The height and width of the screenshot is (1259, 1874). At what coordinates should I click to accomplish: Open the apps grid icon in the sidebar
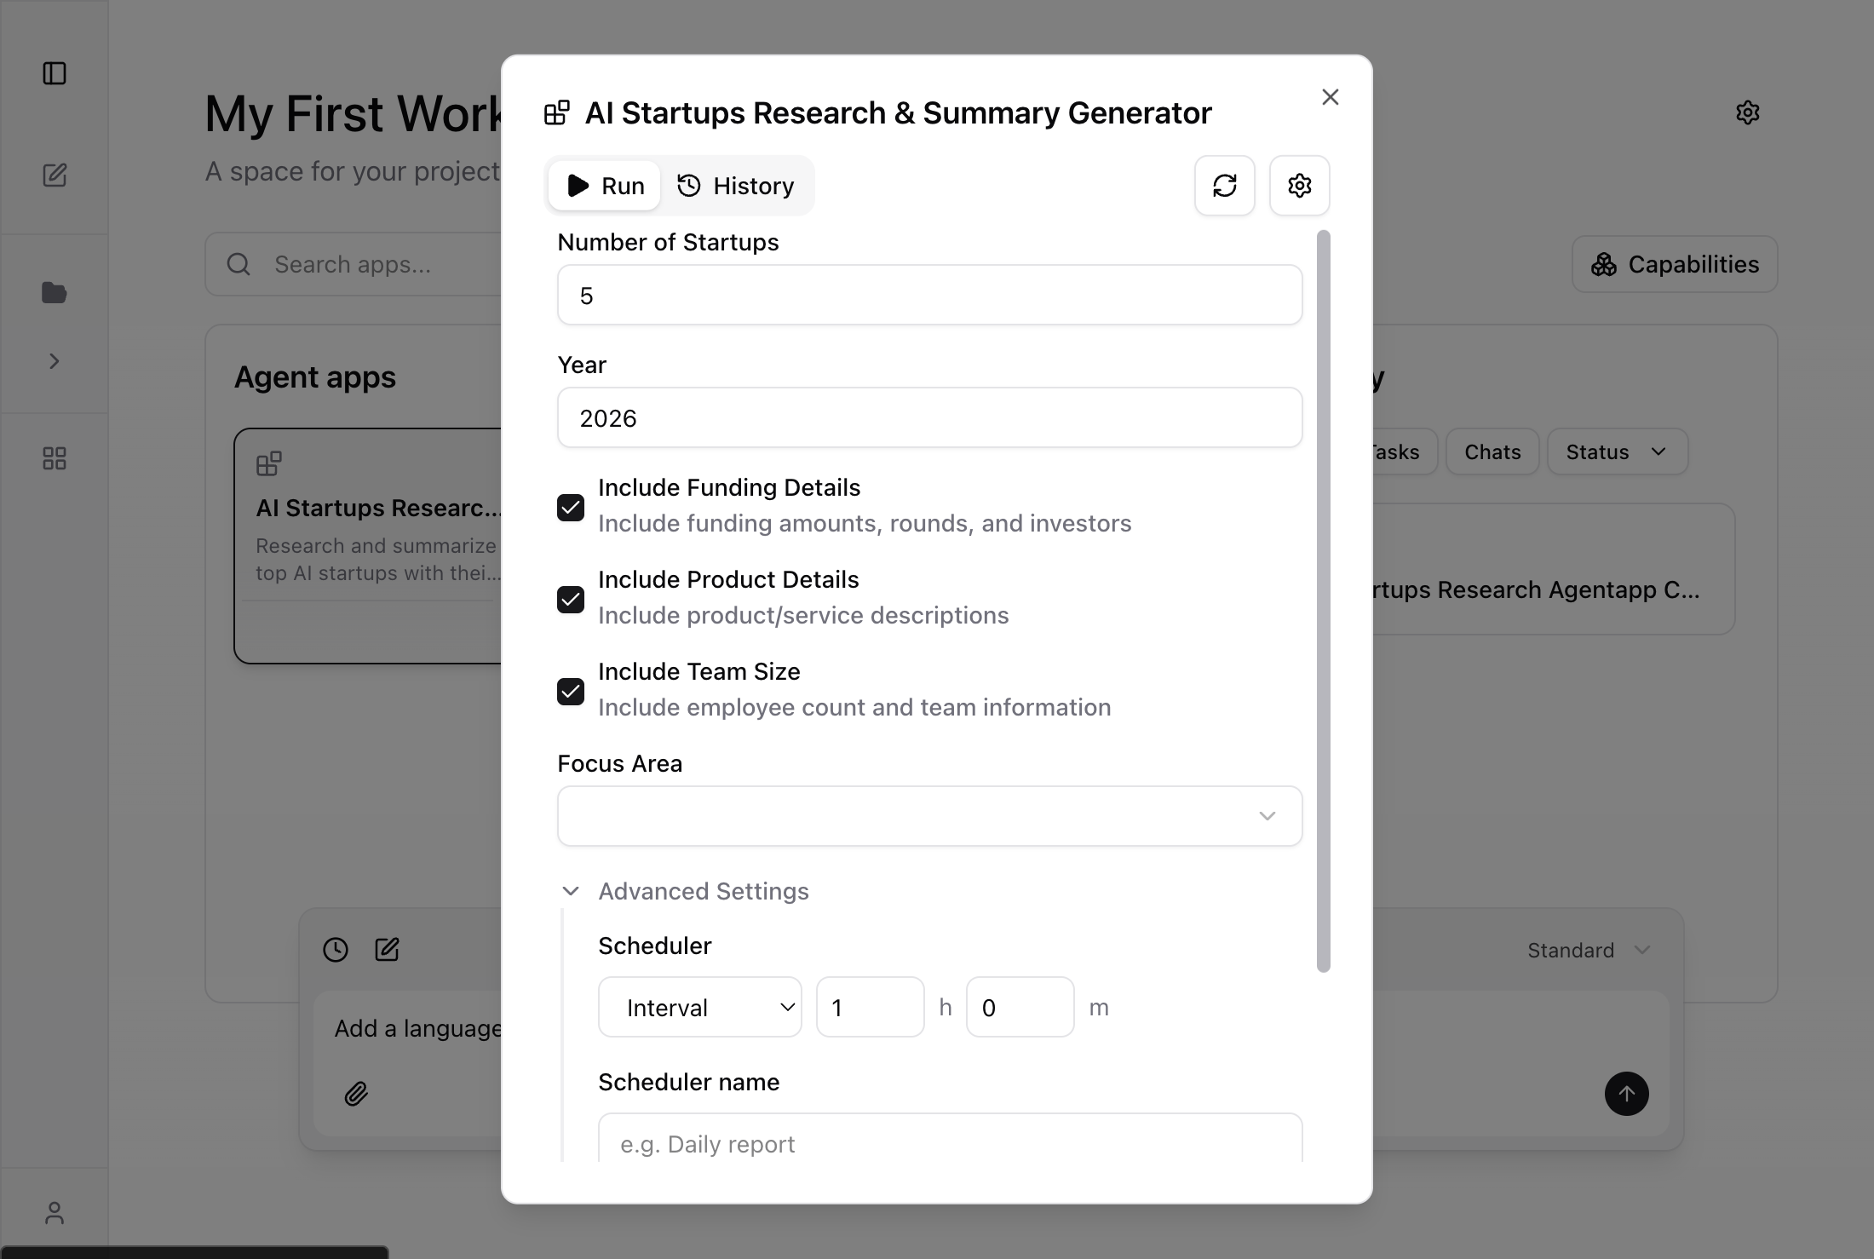[x=55, y=457]
